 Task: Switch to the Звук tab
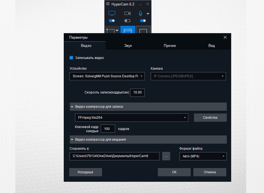point(128,46)
